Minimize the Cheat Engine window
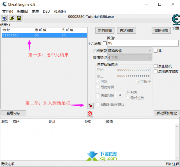The width and height of the screenshot is (180, 167). click(x=147, y=4)
